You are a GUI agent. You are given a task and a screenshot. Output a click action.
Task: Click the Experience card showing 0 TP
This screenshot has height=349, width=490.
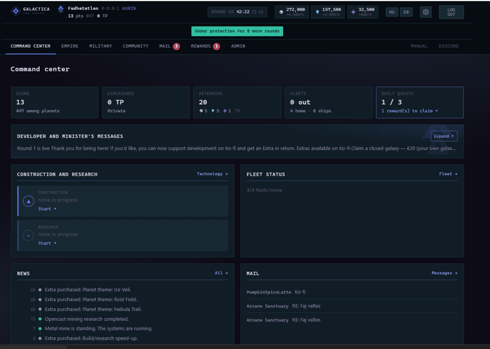point(146,102)
